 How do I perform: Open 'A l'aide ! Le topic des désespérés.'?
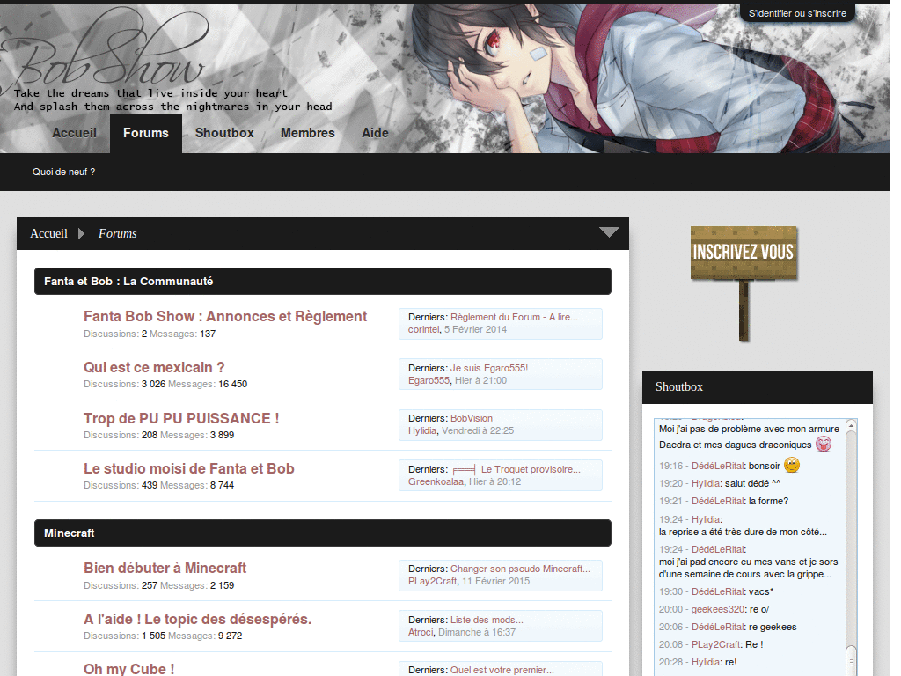(x=198, y=619)
